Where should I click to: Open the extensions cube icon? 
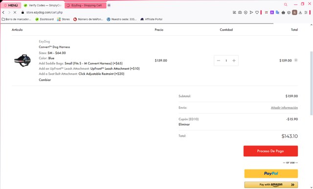coord(289,12)
